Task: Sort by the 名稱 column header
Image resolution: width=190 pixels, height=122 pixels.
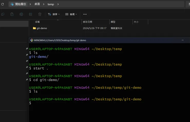Action: [37, 22]
